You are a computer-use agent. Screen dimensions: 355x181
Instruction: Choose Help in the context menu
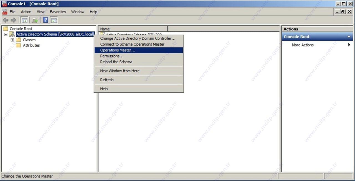(x=139, y=89)
